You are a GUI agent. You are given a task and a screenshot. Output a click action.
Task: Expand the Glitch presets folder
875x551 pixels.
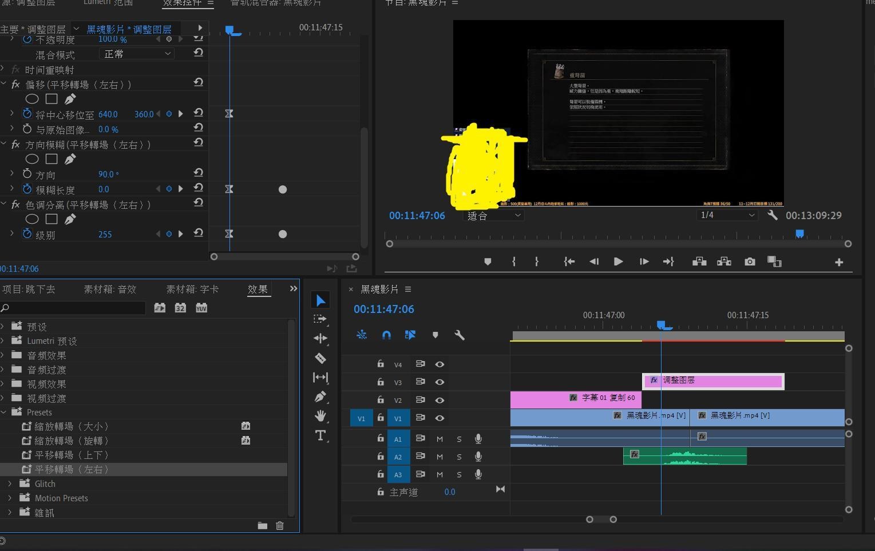(x=10, y=483)
